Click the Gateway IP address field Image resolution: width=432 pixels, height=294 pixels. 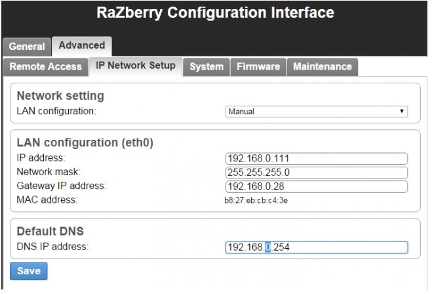click(317, 187)
